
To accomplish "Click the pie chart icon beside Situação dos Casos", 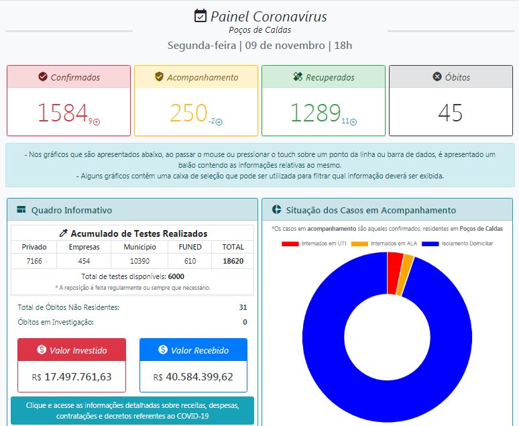I will [276, 209].
